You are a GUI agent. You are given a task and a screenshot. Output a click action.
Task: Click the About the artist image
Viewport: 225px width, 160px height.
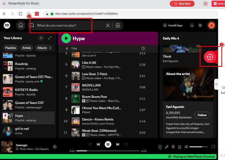(x=188, y=85)
